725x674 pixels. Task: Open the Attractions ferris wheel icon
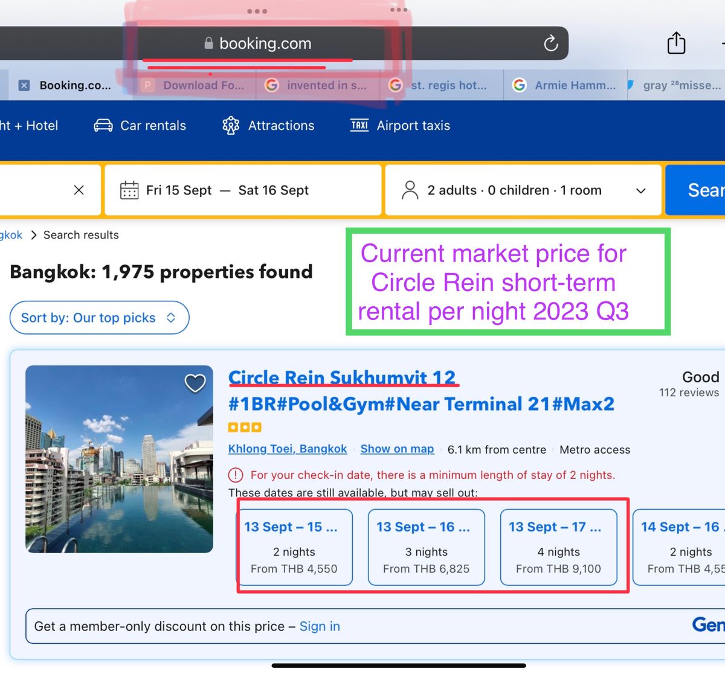231,126
